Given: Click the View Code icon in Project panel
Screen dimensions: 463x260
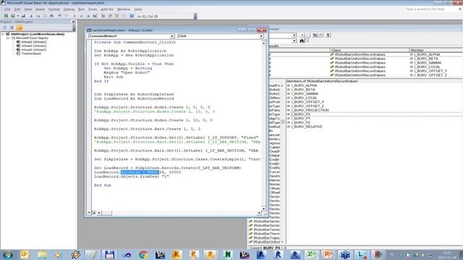Looking at the screenshot, I should 4,27.
